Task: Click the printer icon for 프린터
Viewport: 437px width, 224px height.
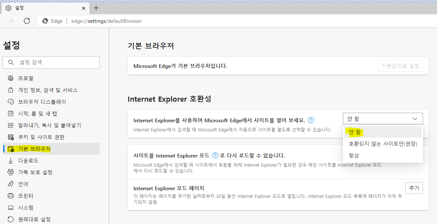Action: pyautogui.click(x=11, y=196)
